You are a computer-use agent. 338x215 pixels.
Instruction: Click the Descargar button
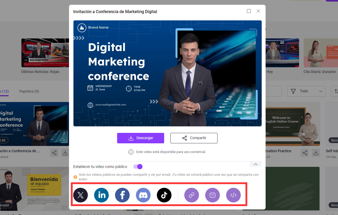(141, 138)
